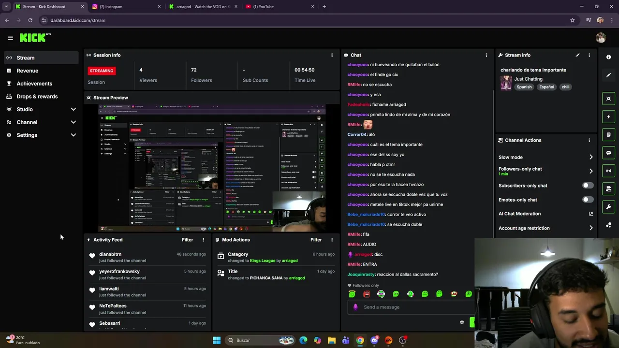Insert the headphones emote with purple glasses
Image resolution: width=619 pixels, height=348 pixels.
381,294
